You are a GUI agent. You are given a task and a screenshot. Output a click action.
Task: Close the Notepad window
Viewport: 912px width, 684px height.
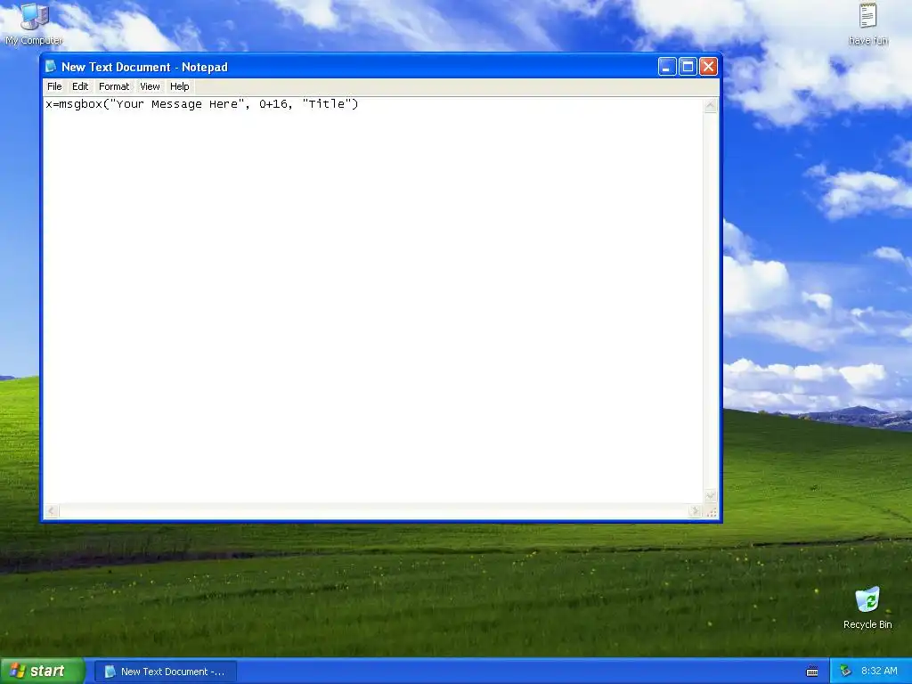click(708, 67)
